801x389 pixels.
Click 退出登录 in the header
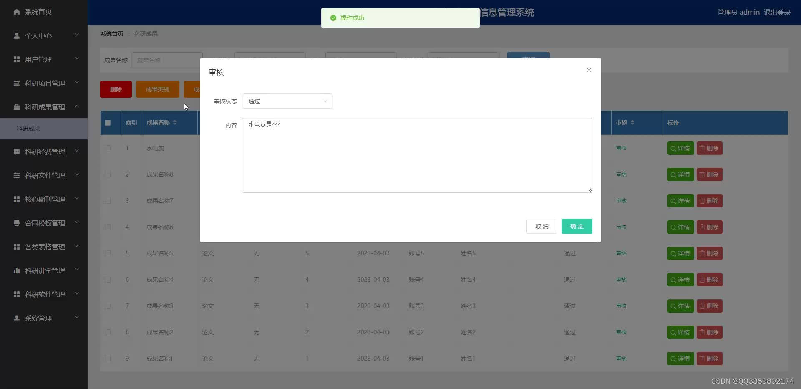click(x=777, y=13)
